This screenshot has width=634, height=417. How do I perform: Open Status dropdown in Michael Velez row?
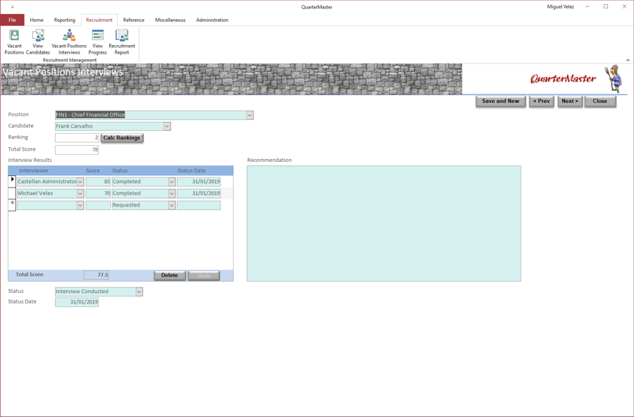coord(172,194)
